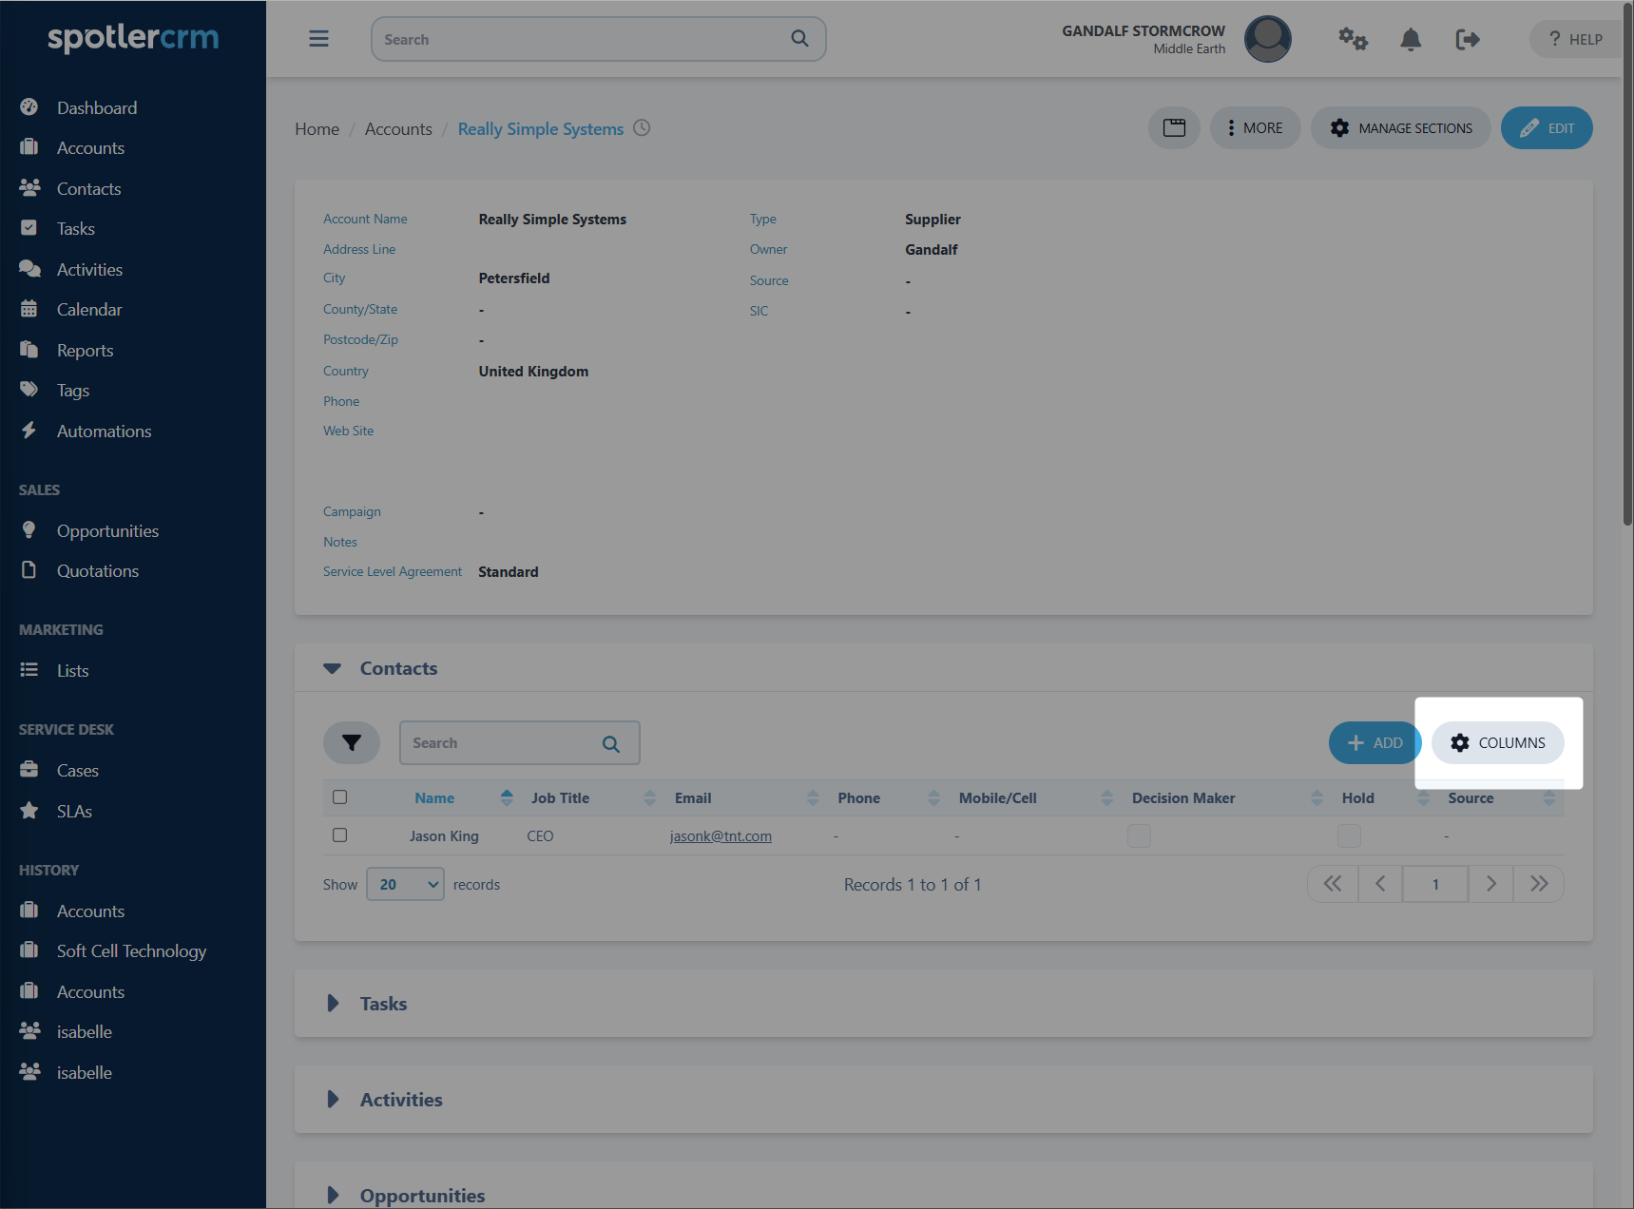
Task: Open the notifications bell
Action: (x=1411, y=39)
